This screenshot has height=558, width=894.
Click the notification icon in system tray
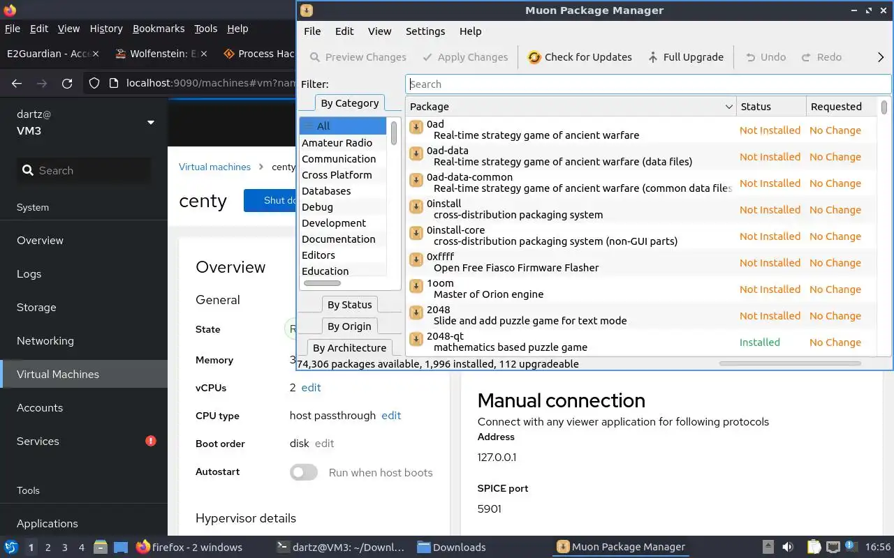(851, 547)
